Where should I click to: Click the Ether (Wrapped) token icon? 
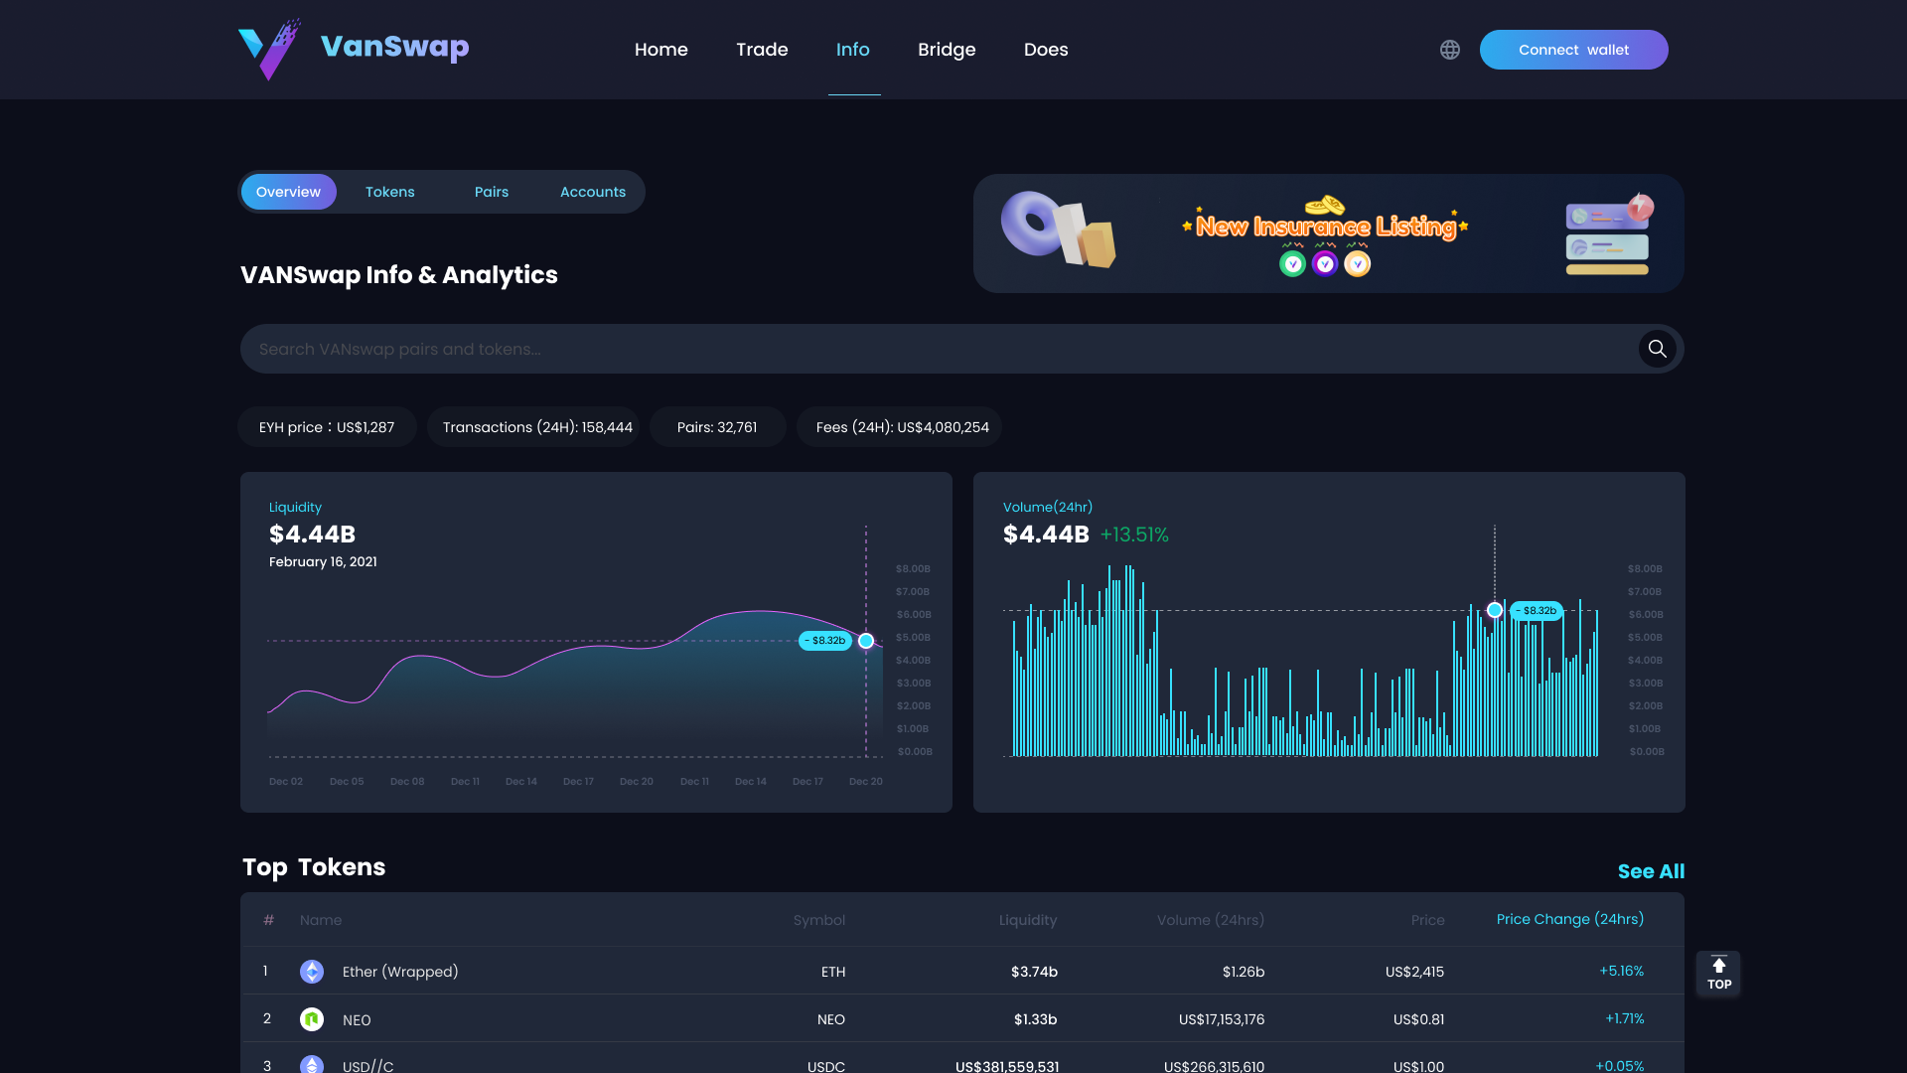click(x=312, y=972)
